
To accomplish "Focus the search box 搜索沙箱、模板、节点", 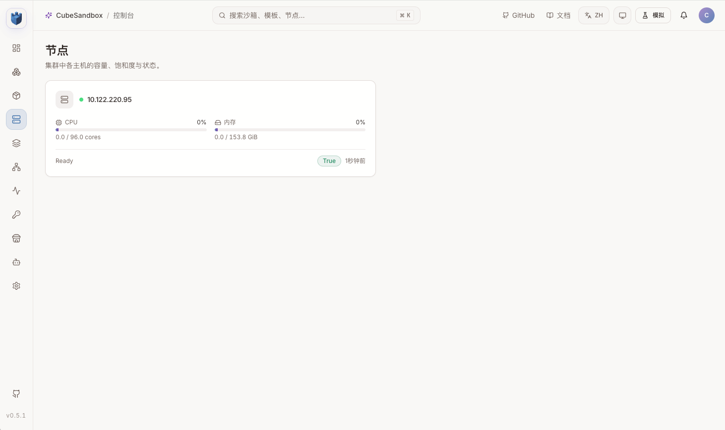I will [x=316, y=15].
